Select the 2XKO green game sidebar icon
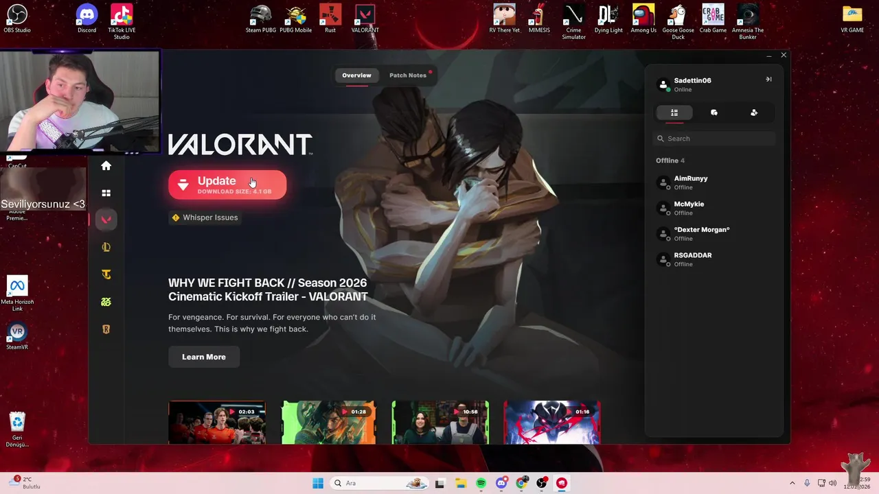The image size is (879, 494). click(106, 302)
